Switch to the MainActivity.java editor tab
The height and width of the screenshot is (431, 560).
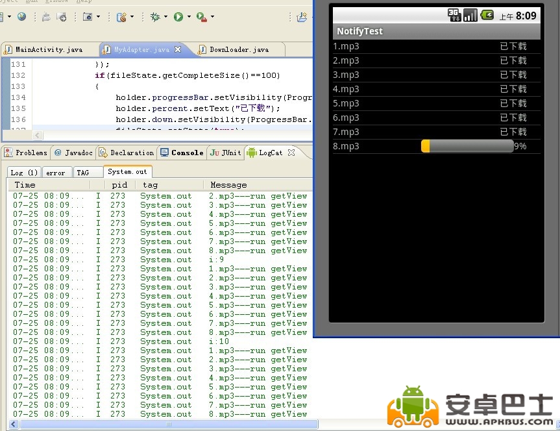click(49, 49)
